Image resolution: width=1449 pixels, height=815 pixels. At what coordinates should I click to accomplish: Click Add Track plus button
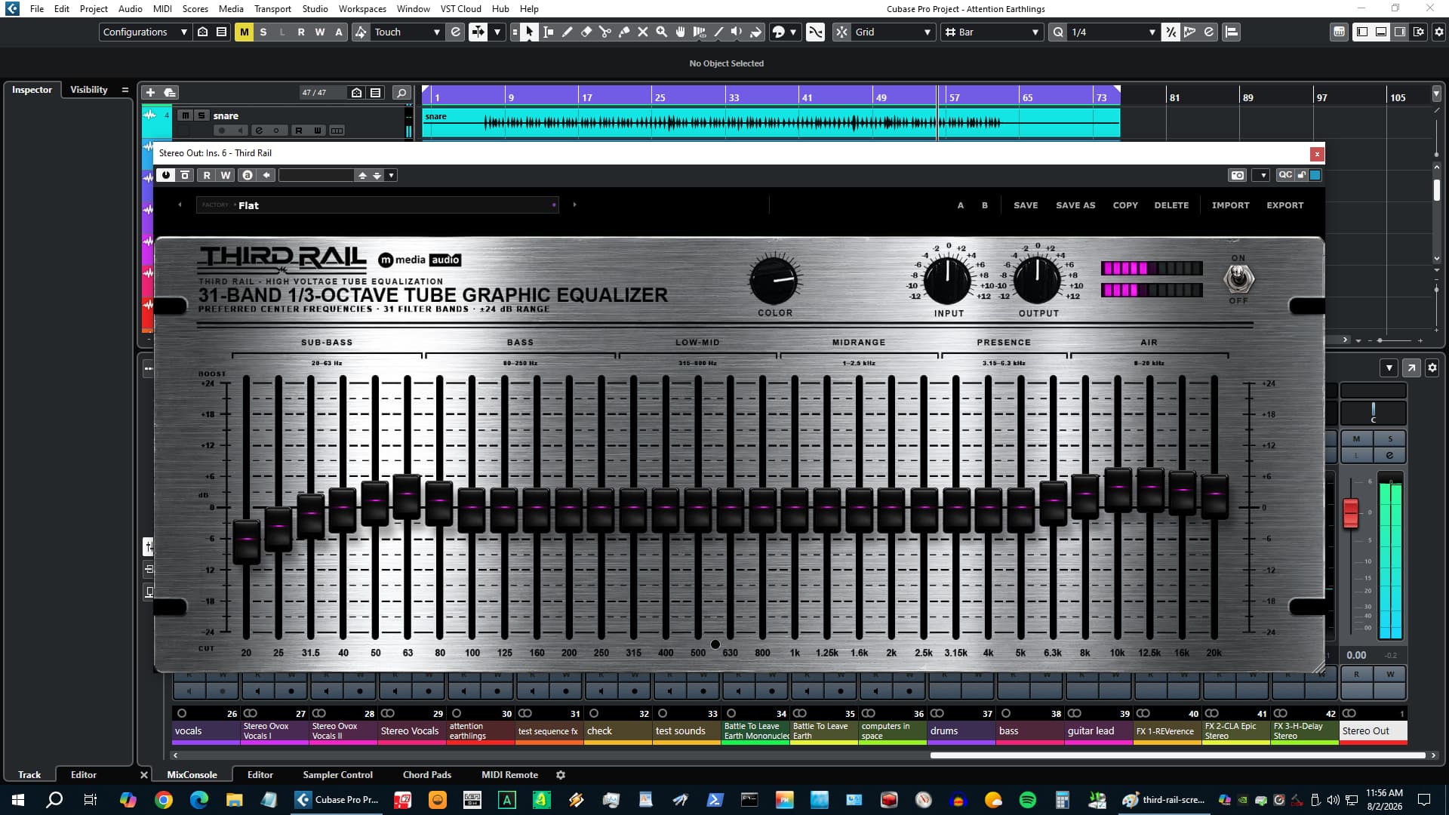coord(150,92)
